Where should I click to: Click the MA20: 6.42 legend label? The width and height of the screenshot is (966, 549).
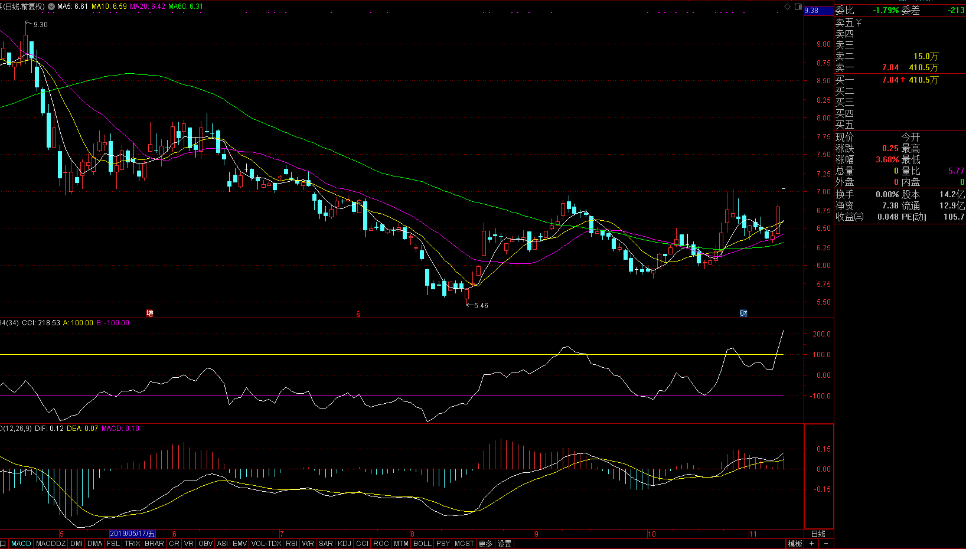pos(148,6)
